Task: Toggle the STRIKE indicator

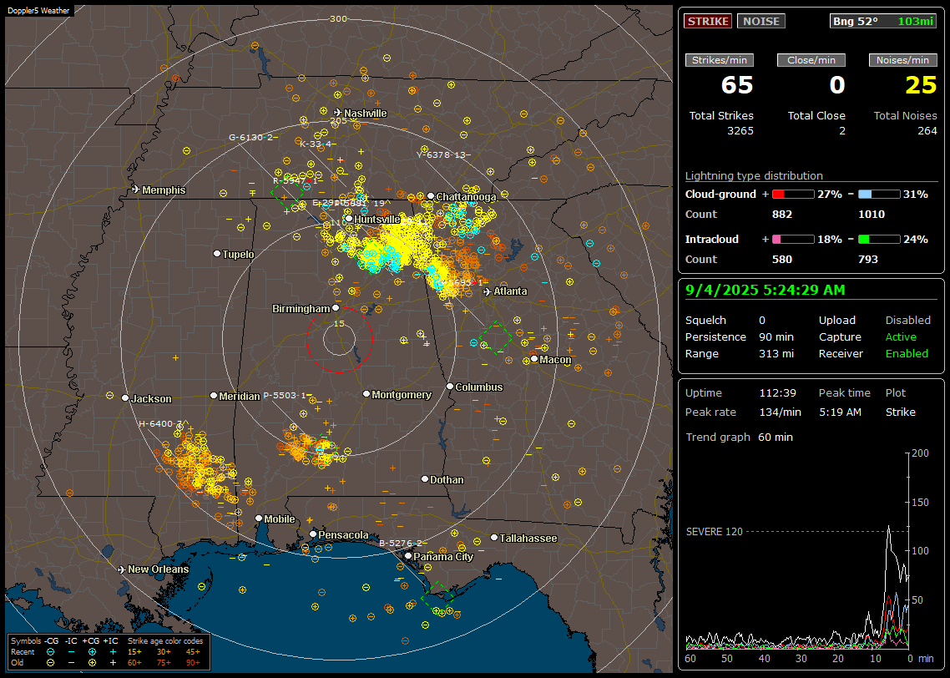Action: (708, 21)
